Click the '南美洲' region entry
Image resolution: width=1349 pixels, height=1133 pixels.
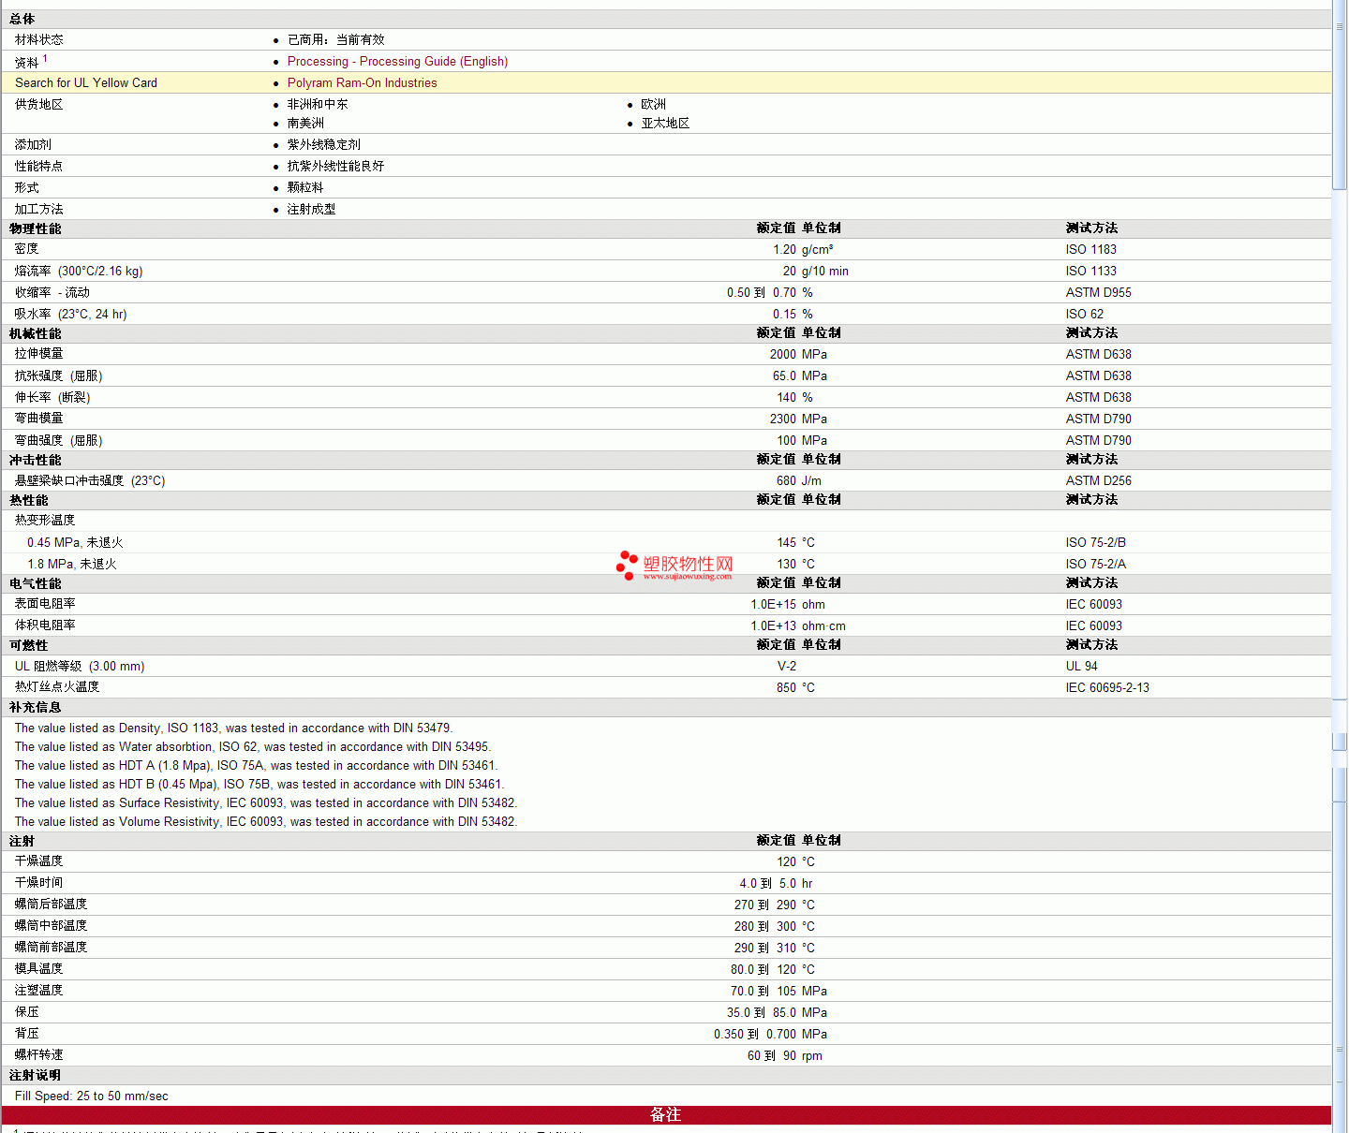305,123
